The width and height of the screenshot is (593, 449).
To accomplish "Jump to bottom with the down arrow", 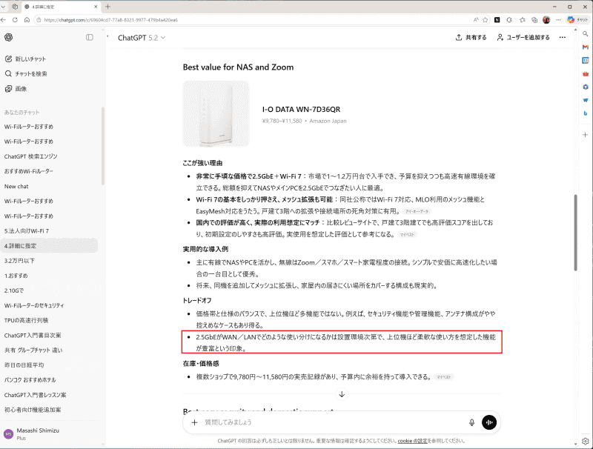I will (340, 395).
